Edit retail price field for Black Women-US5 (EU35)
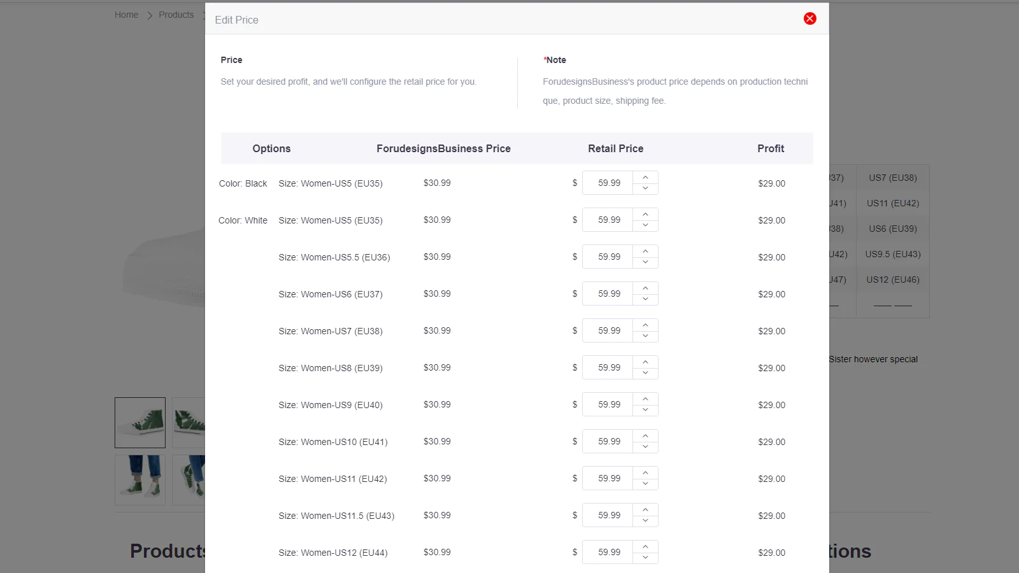The width and height of the screenshot is (1019, 573). pos(608,183)
